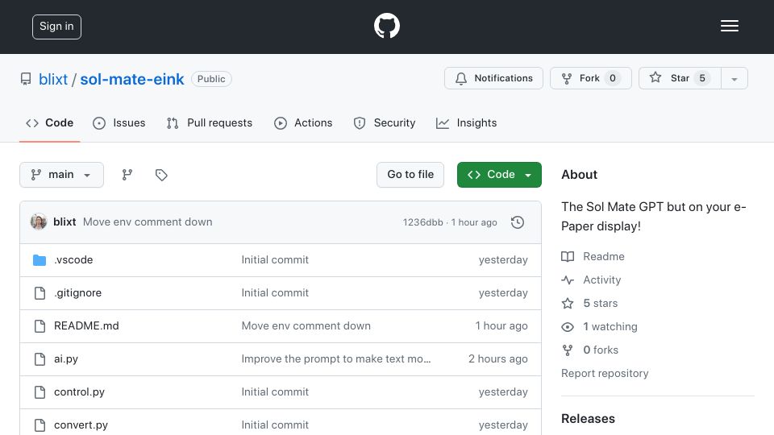Open the blixt owner profile link

[x=53, y=79]
